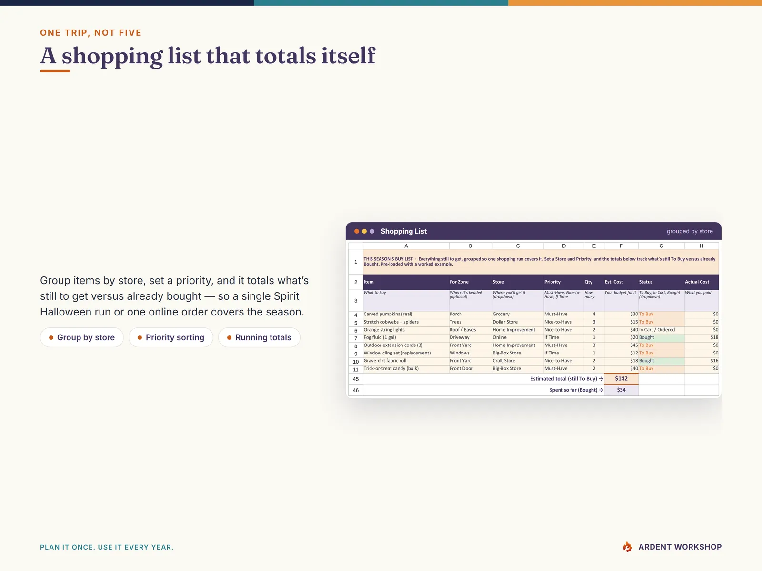The image size is (762, 571).
Task: Select the 'Running totals' pill
Action: click(259, 337)
